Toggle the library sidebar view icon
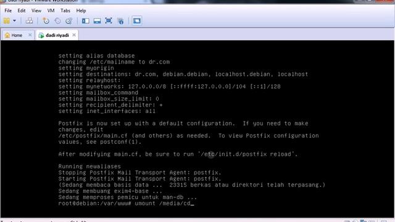Image resolution: width=395 pixels, height=222 pixels. point(86,20)
